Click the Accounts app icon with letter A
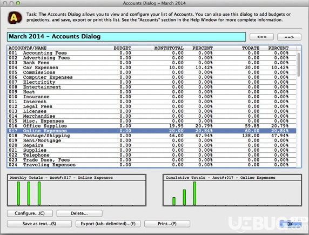The width and height of the screenshot is (309, 235). click(15, 18)
